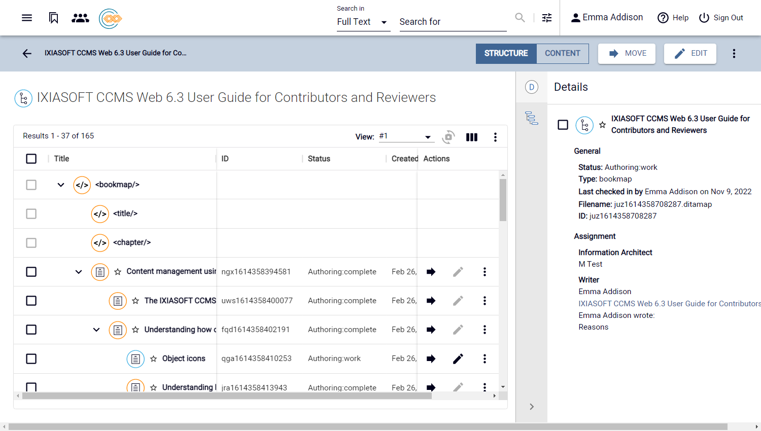Screen dimensions: 761x431
Task: Click the page bottom horizontal scrollbar
Action: (x=368, y=427)
